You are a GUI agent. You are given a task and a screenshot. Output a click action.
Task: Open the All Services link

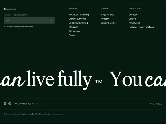click(134, 23)
